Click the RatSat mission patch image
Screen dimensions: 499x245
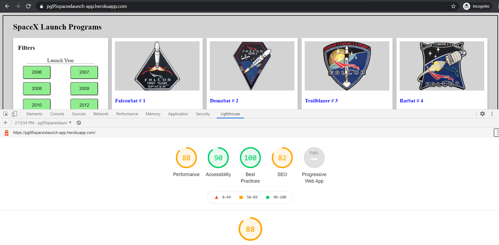pos(442,66)
